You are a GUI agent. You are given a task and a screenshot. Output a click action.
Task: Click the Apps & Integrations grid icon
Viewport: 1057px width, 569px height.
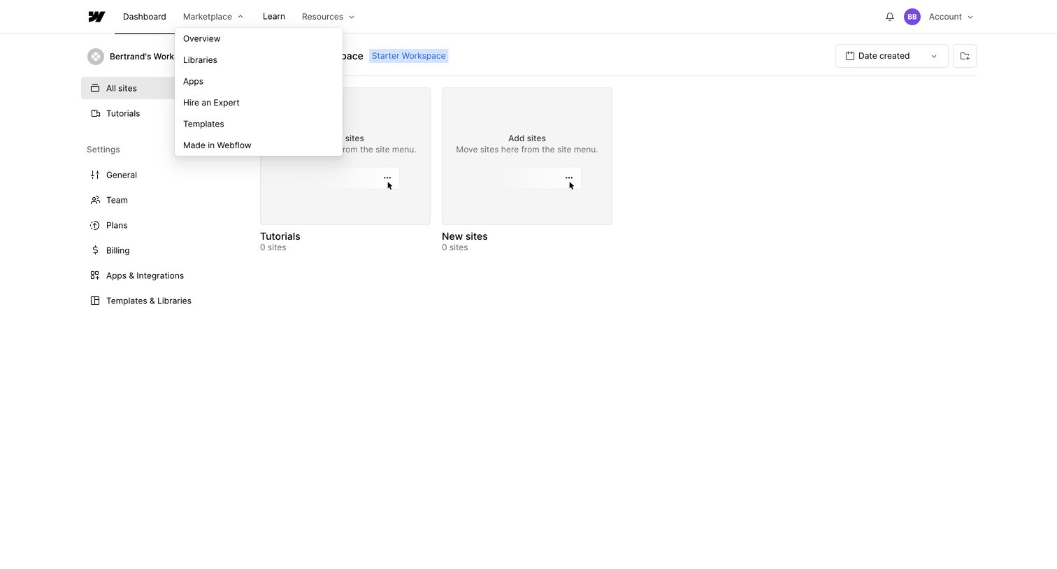(95, 275)
